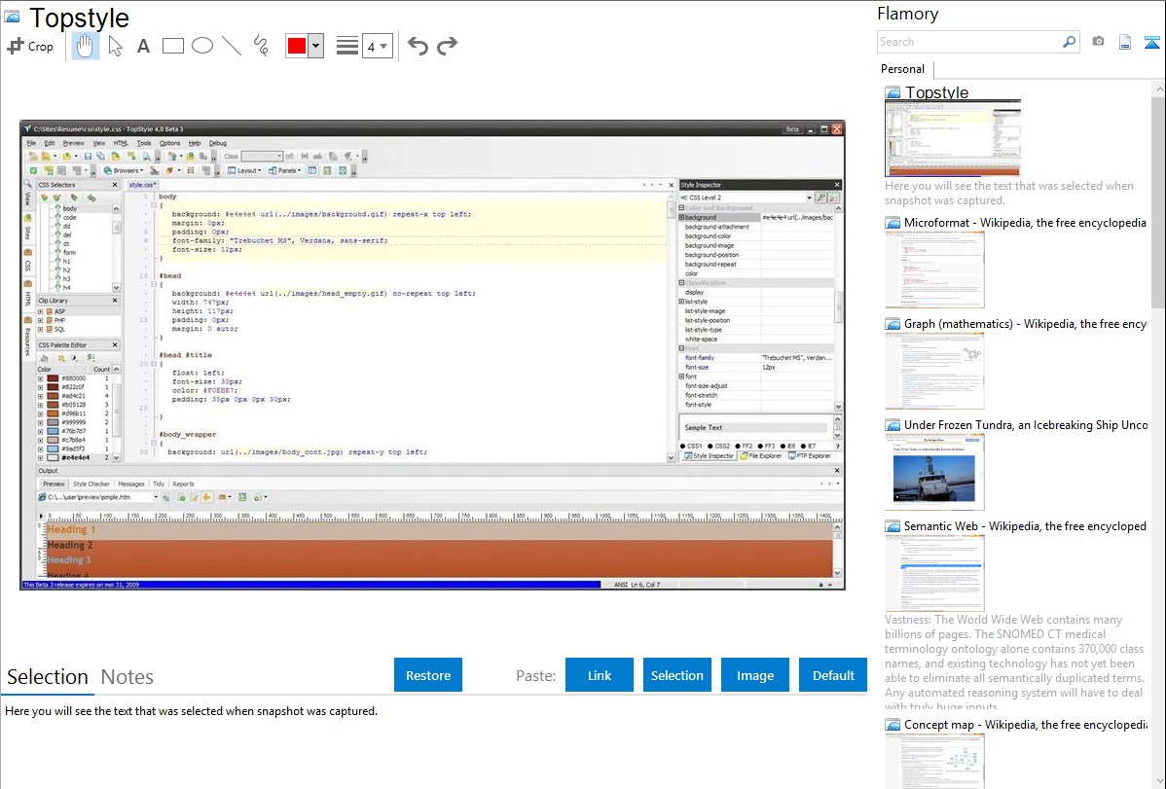Click the document page icon near search
The width and height of the screenshot is (1166, 789).
(x=1125, y=42)
